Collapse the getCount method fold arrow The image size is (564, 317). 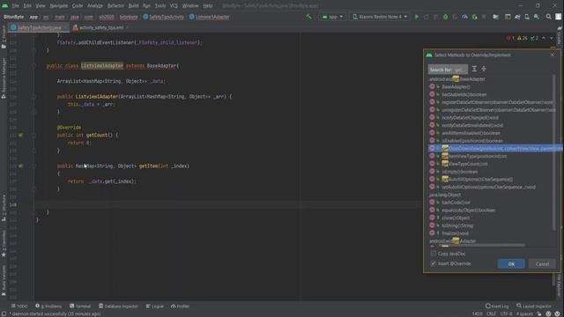(34, 135)
